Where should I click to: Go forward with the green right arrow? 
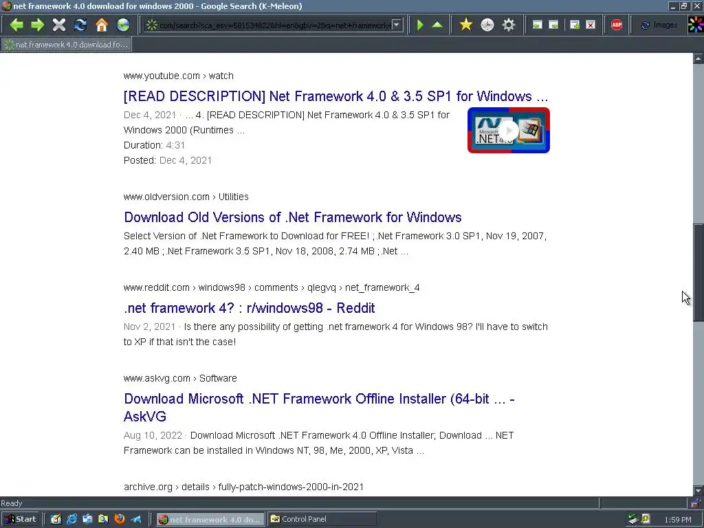click(38, 25)
